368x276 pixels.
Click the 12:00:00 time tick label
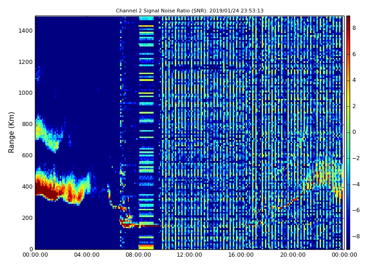pos(190,255)
